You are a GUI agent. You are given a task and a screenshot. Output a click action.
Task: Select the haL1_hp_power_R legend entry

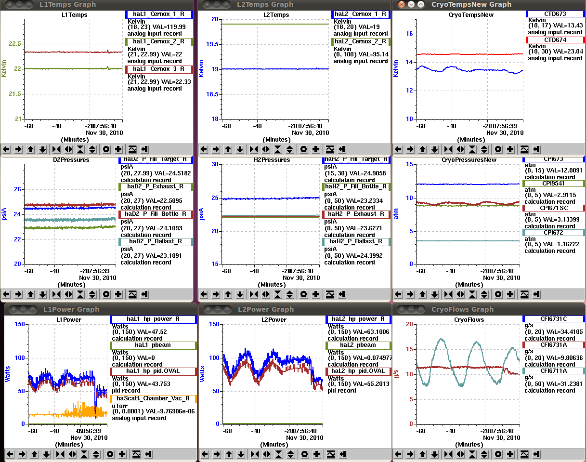154,319
